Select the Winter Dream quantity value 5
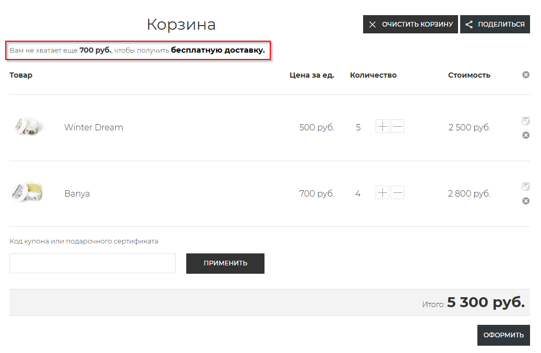 coord(358,127)
